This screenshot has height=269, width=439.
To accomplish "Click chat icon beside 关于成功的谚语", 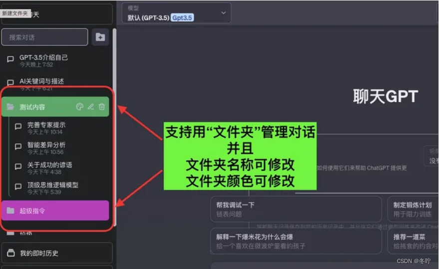I will 18,166.
